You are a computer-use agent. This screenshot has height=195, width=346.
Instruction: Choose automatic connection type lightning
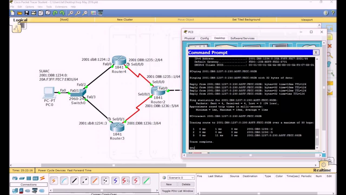[x=54, y=181]
